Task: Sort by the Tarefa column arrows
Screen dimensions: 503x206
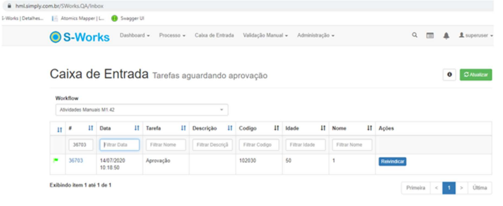Action: click(183, 128)
